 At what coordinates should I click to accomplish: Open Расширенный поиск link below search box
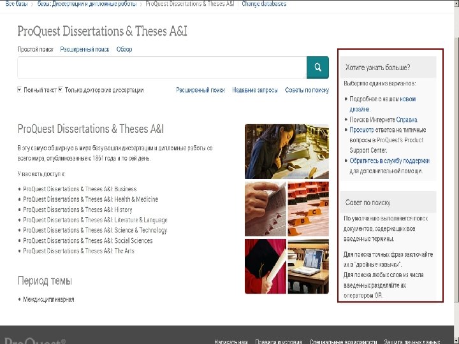pos(201,90)
